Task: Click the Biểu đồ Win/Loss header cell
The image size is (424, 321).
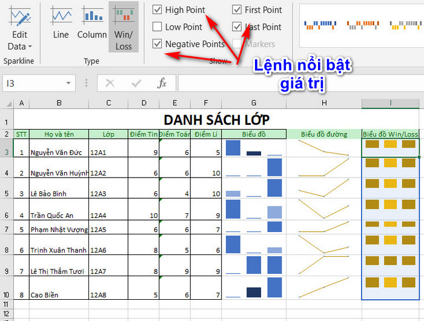Action: pyautogui.click(x=391, y=134)
